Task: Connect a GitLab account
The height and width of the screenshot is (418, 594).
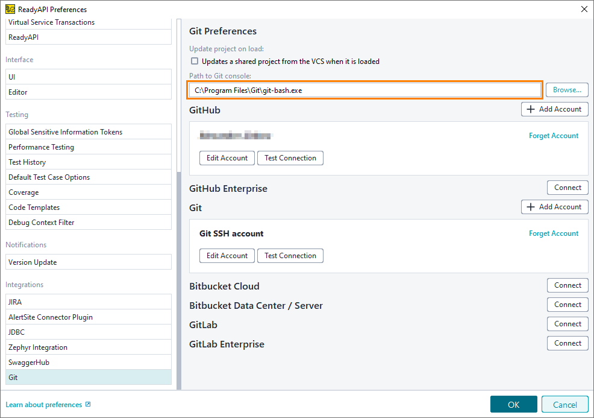Action: pos(567,323)
